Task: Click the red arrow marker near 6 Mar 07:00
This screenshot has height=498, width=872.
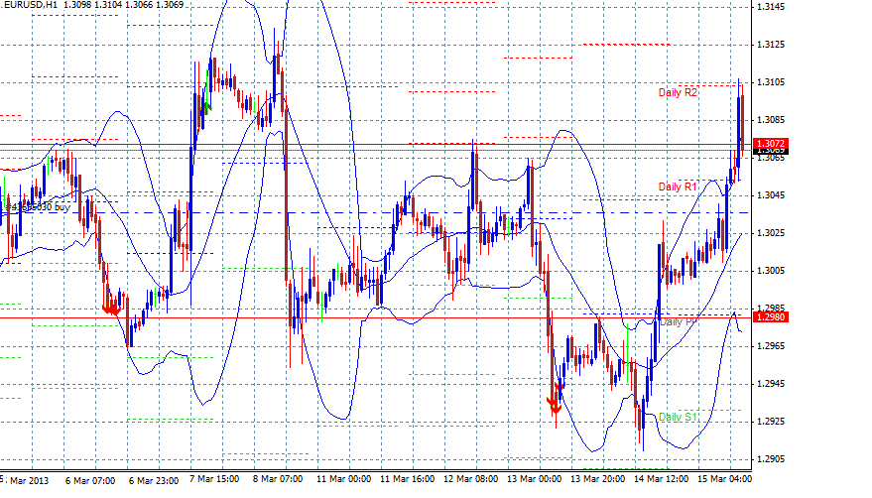Action: pos(112,309)
